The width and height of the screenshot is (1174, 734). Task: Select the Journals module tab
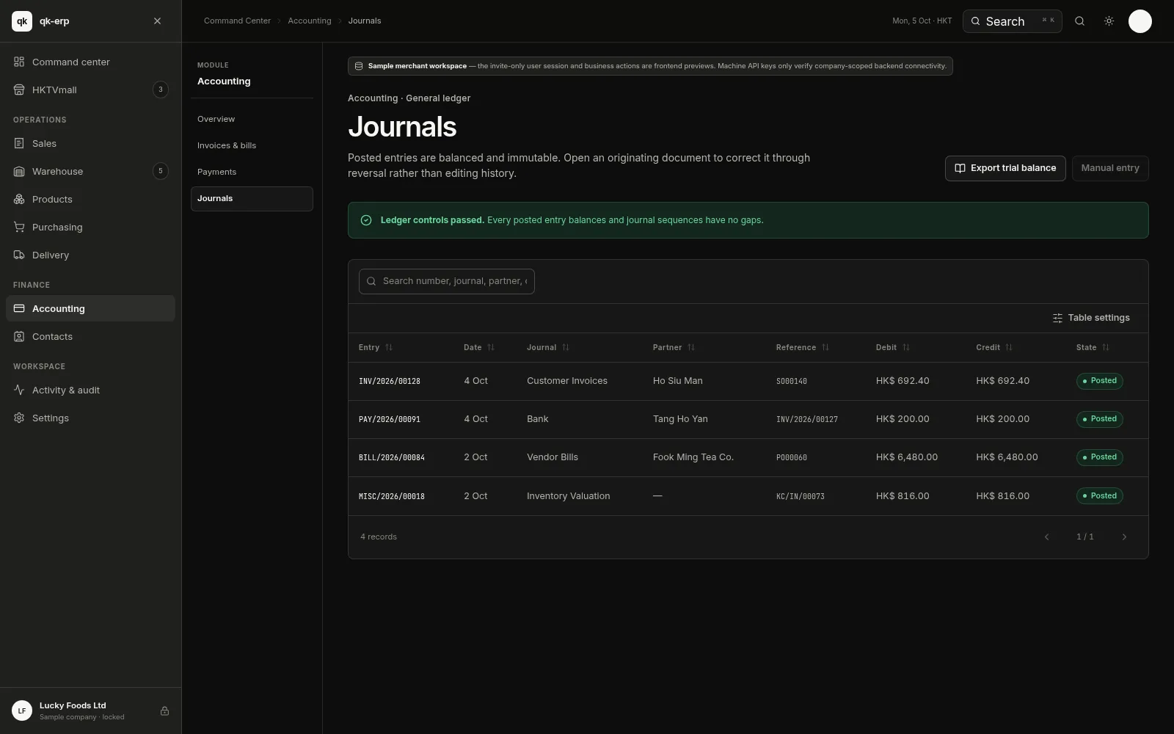click(252, 198)
